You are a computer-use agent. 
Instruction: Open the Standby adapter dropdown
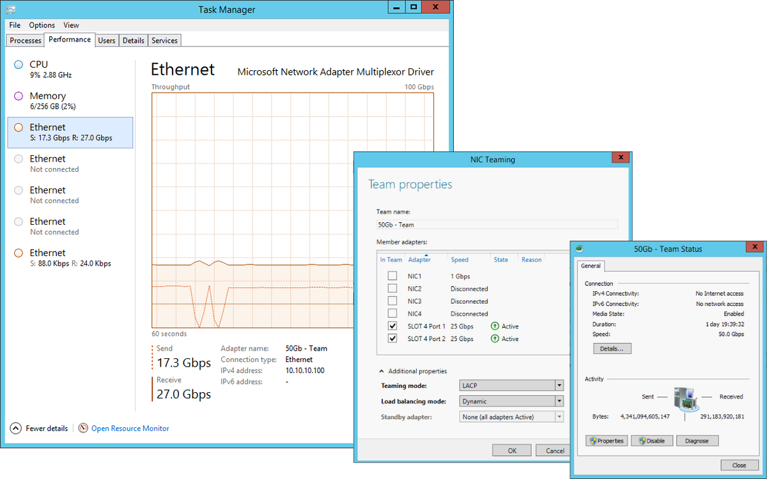pos(558,416)
